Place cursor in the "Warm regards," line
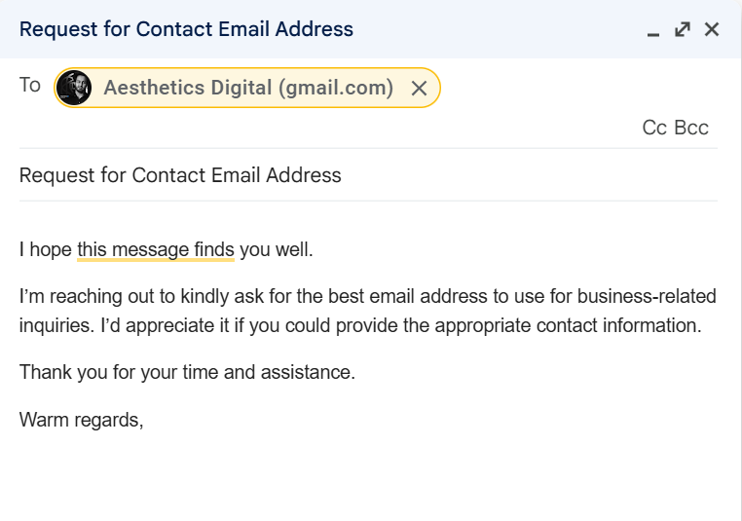Image resolution: width=742 pixels, height=521 pixels. 82,420
